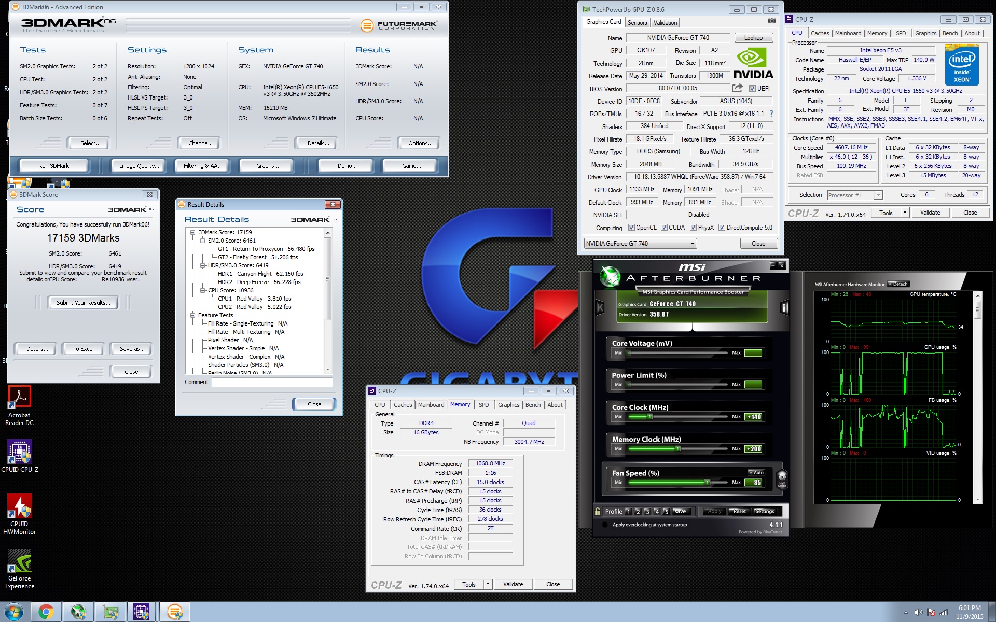The image size is (996, 622).
Task: Click the CPU-Z taskbar icon
Action: point(141,612)
